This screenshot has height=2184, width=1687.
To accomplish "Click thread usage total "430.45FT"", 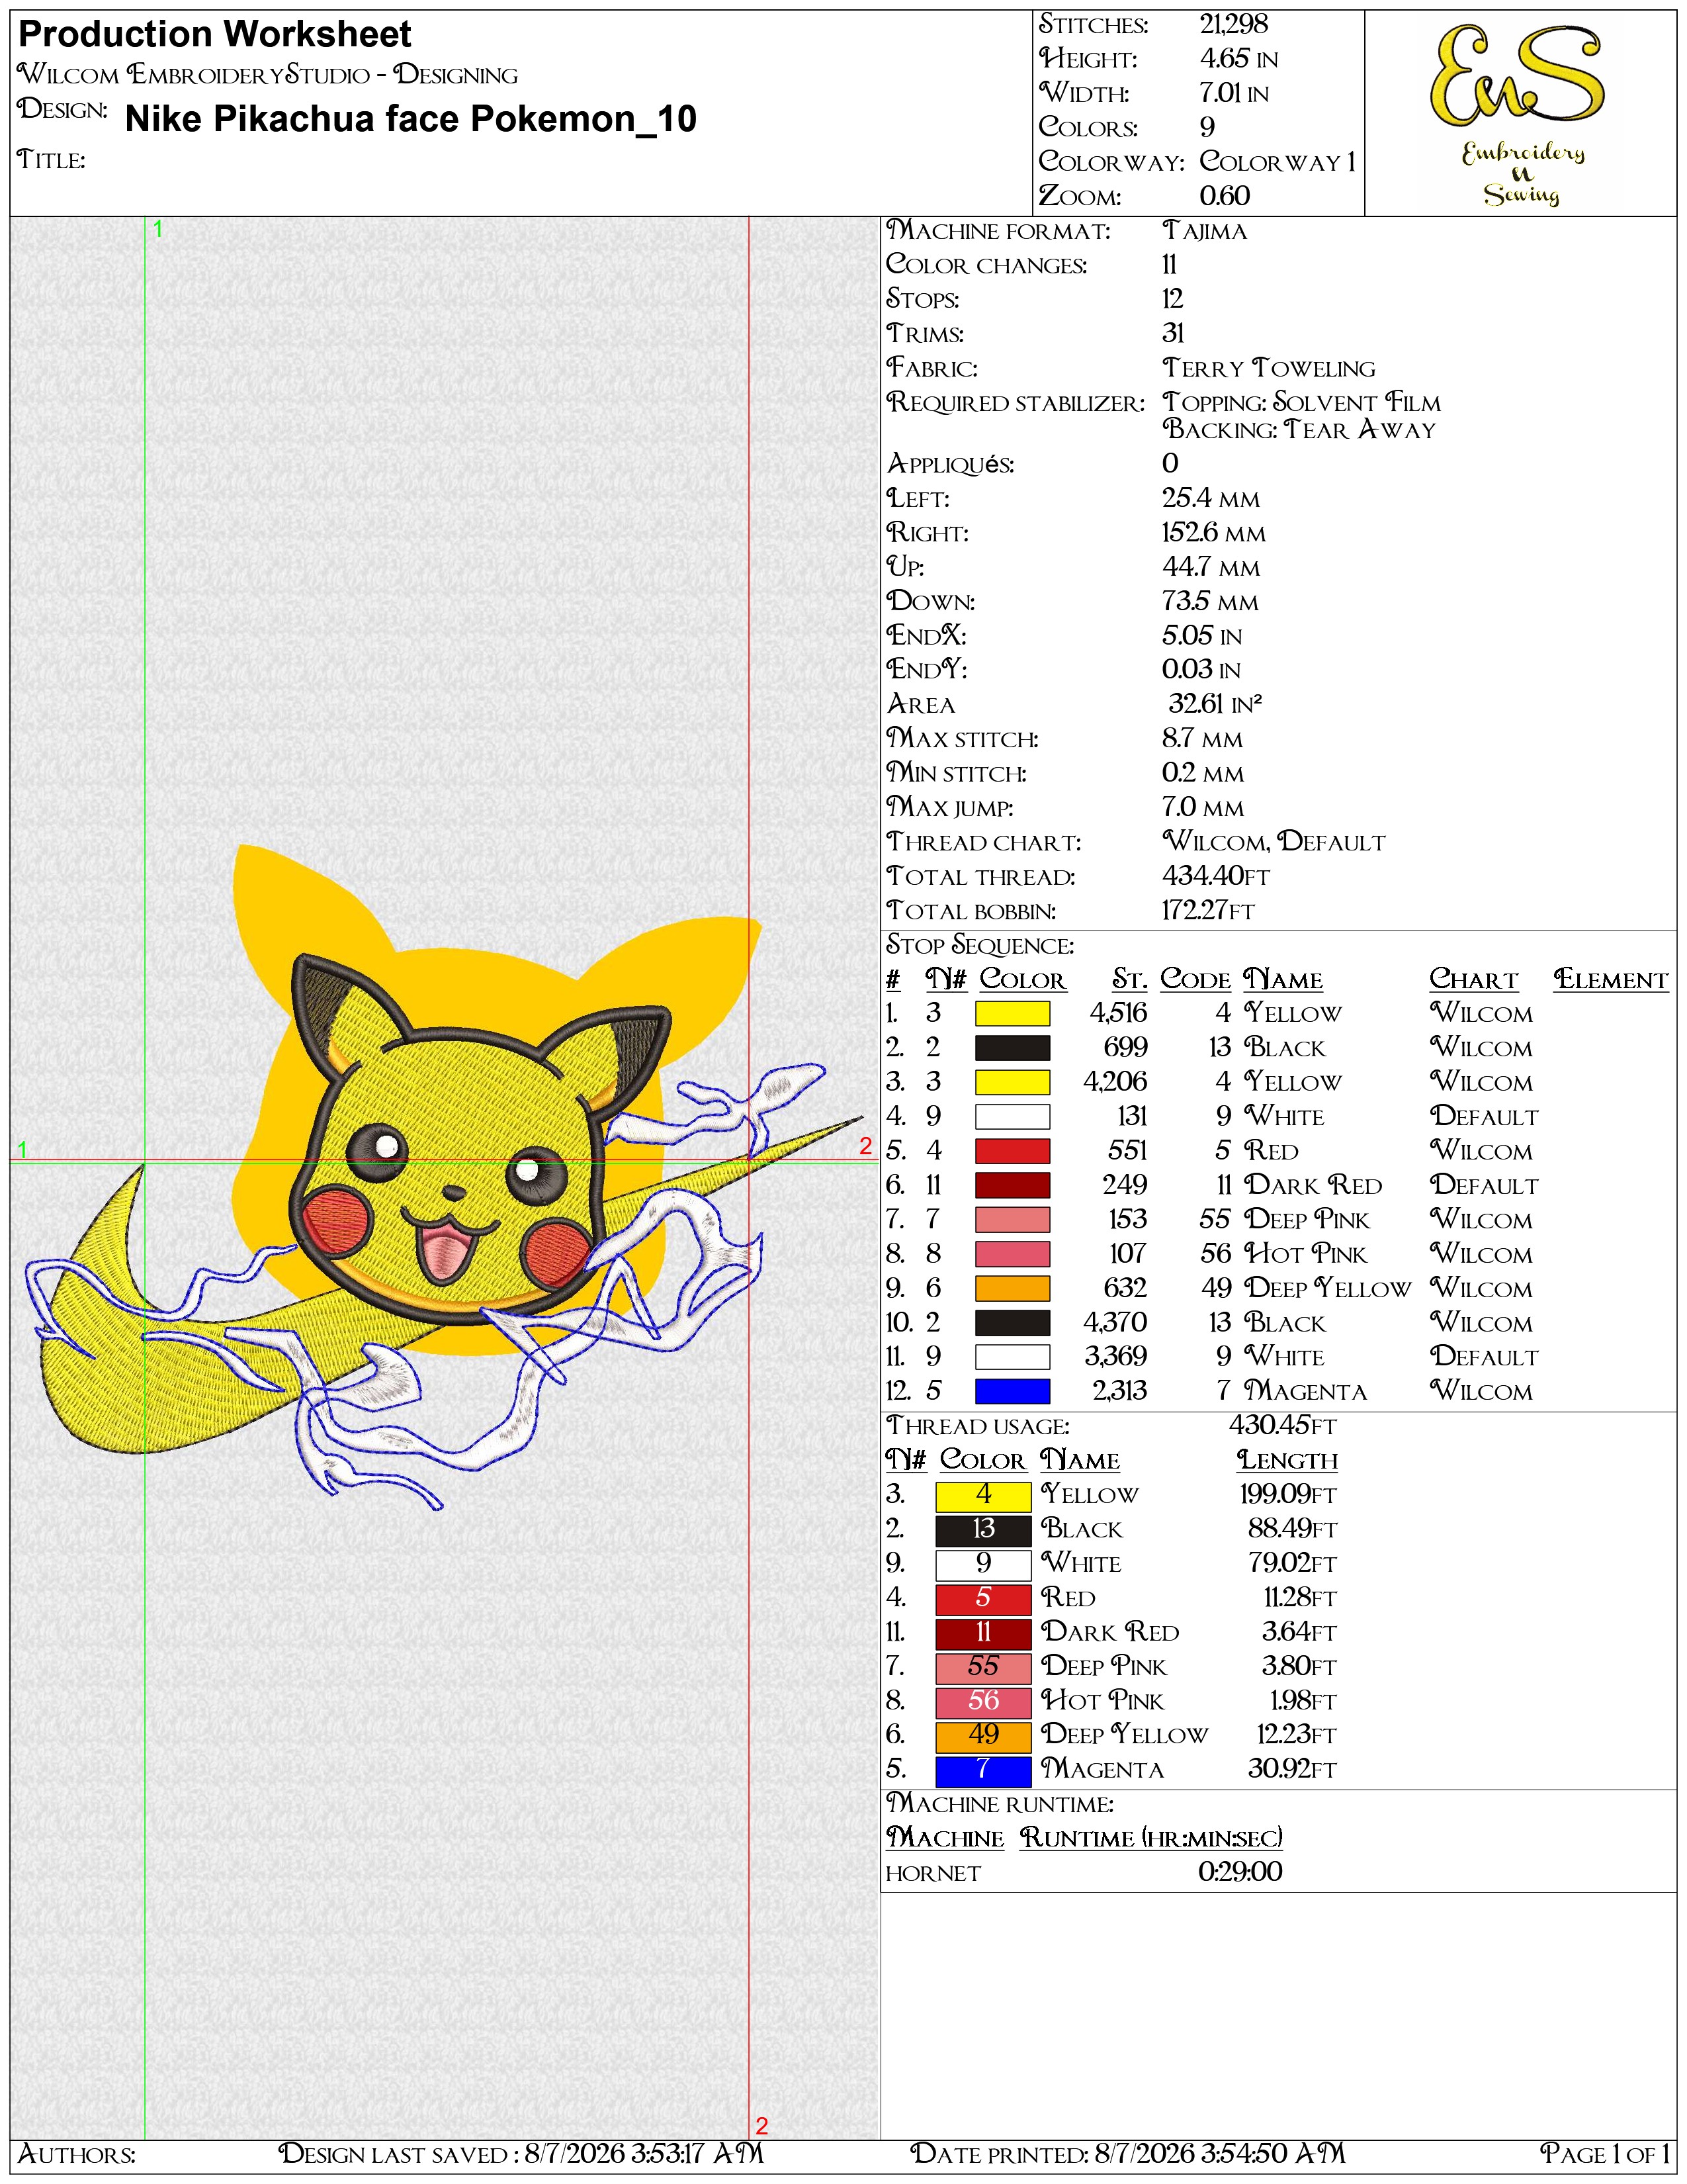I will (x=1282, y=1425).
